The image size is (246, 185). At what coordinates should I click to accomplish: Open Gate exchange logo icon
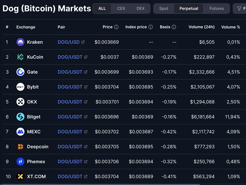coord(20,72)
